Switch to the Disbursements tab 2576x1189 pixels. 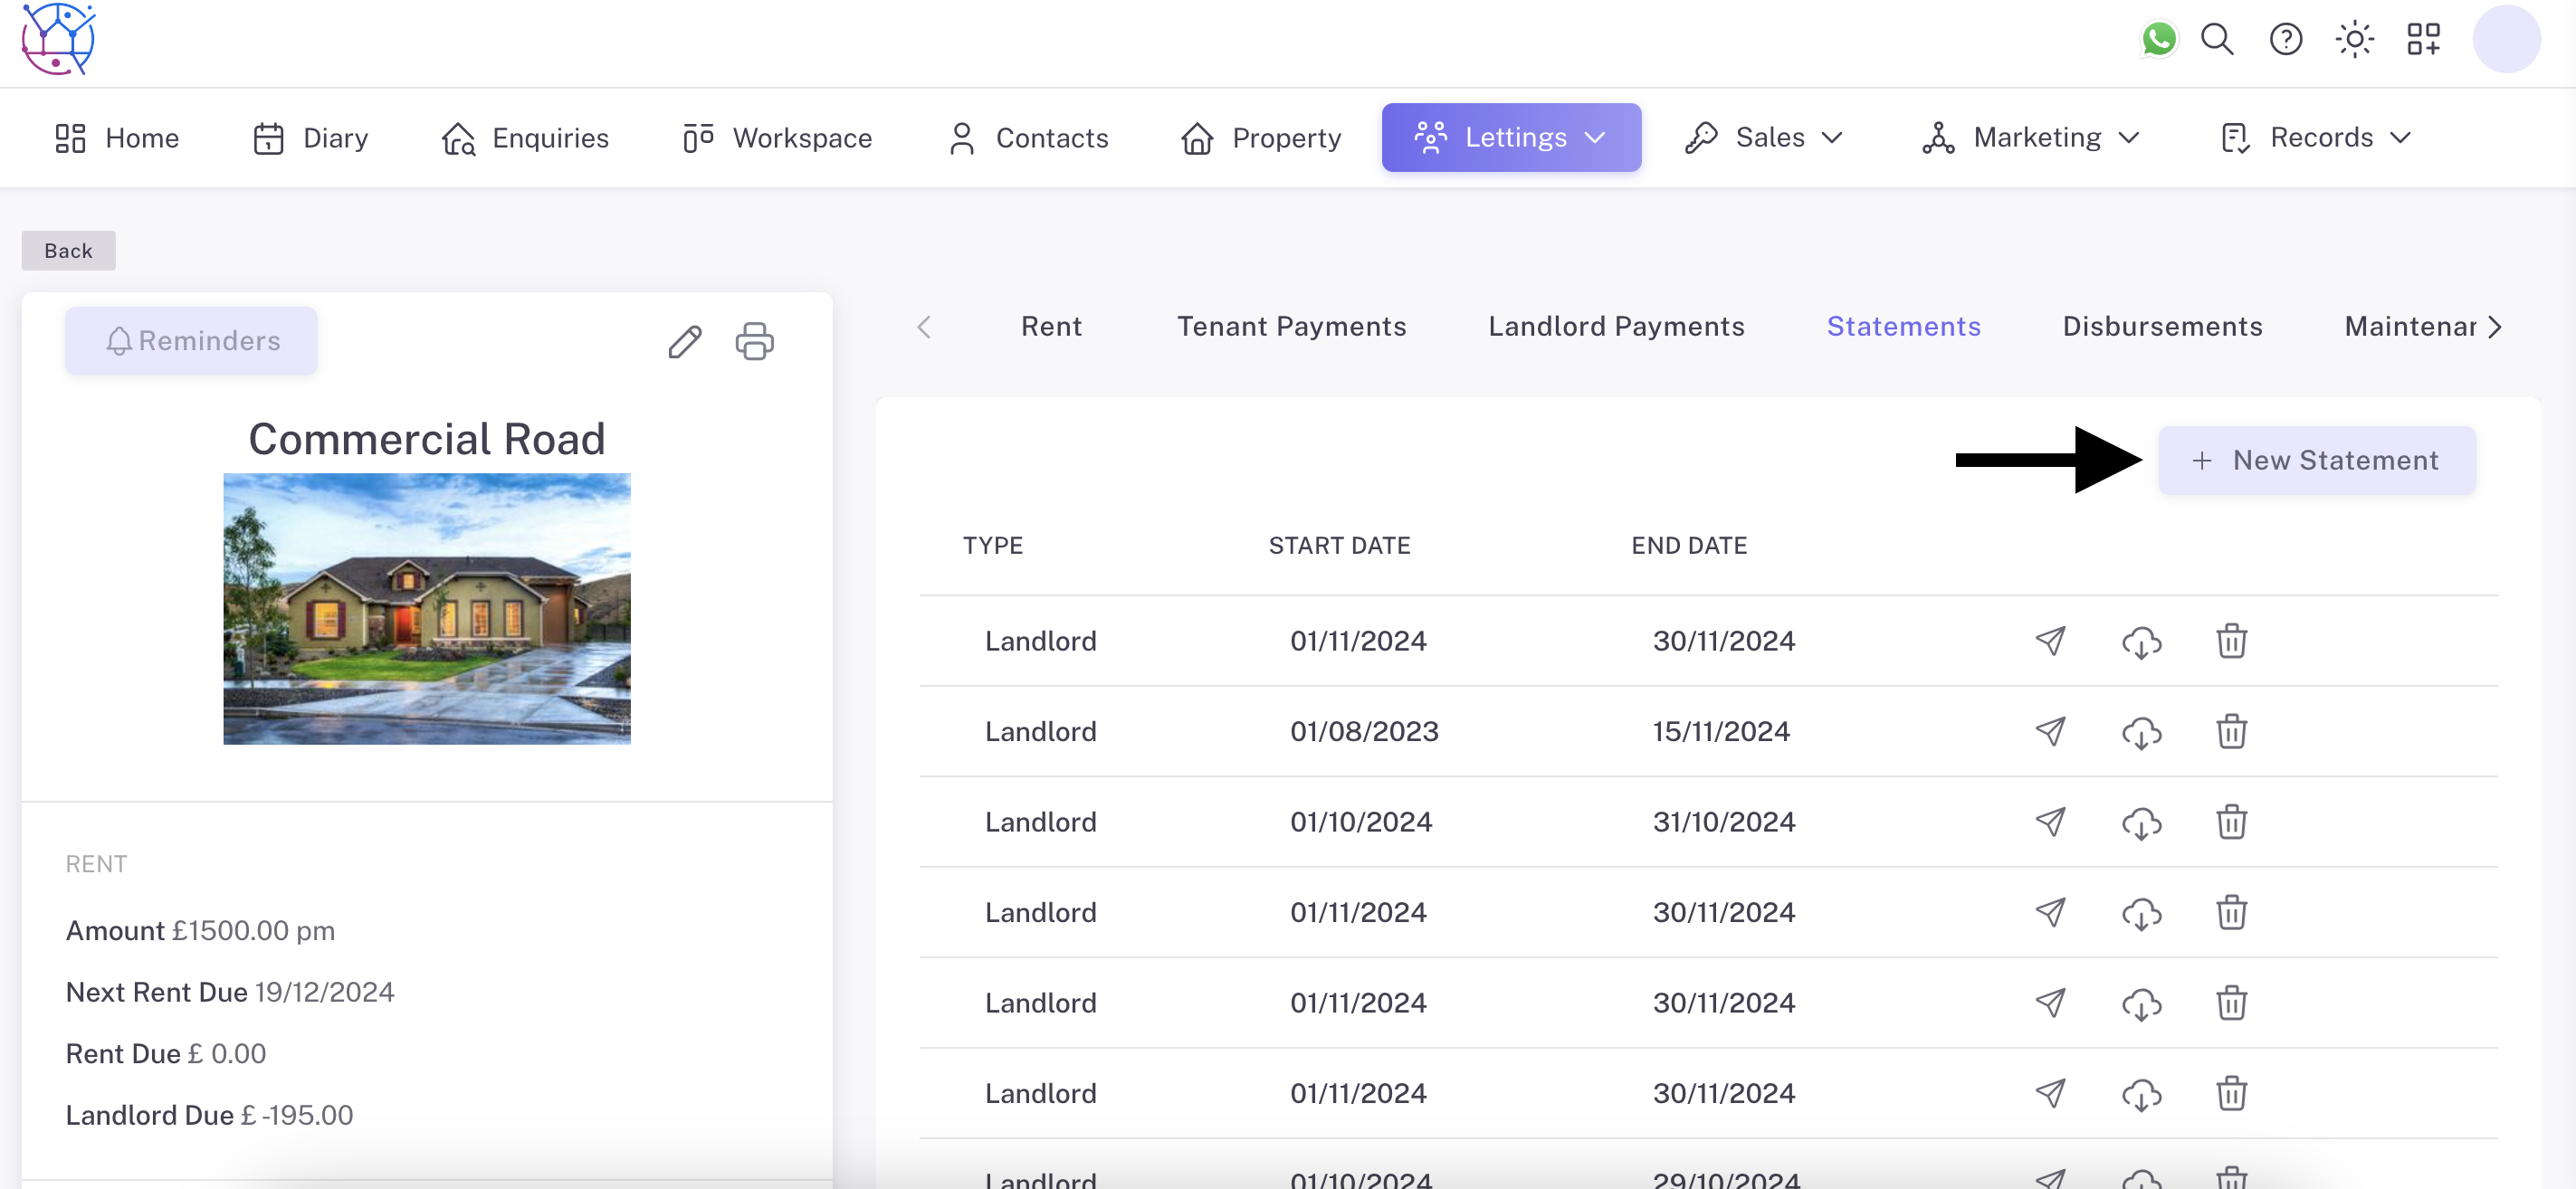pyautogui.click(x=2162, y=326)
